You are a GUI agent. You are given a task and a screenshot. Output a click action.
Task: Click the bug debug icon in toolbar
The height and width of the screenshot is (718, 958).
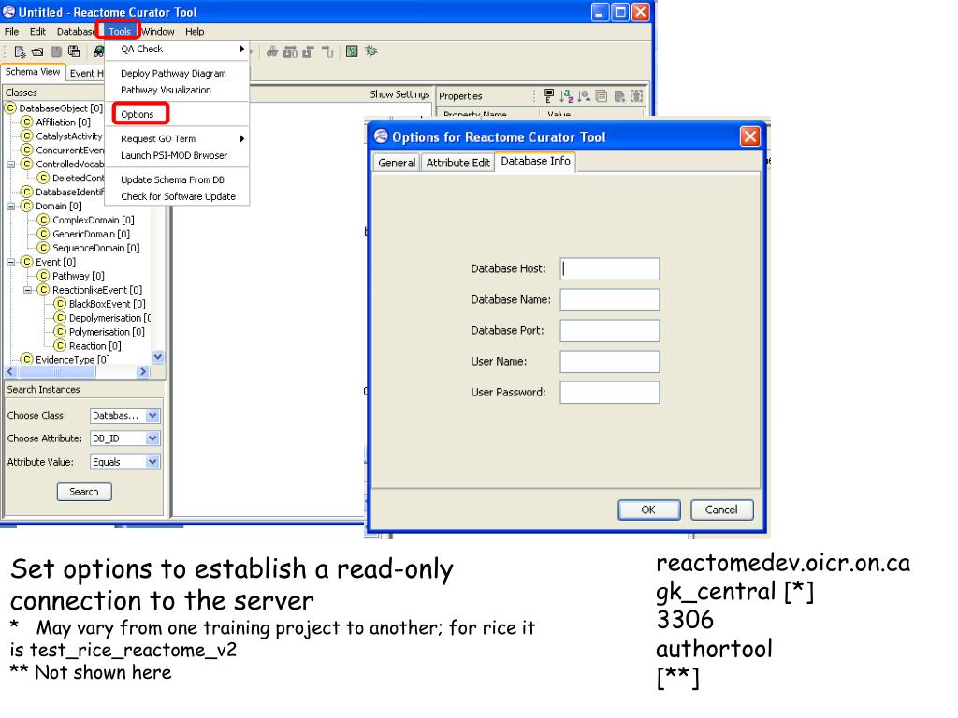click(370, 51)
